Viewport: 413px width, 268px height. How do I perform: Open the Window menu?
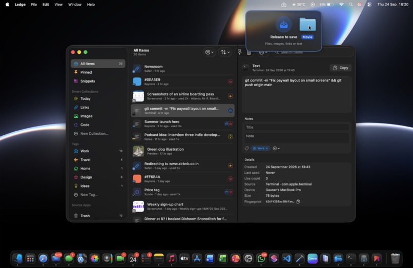[x=75, y=5]
